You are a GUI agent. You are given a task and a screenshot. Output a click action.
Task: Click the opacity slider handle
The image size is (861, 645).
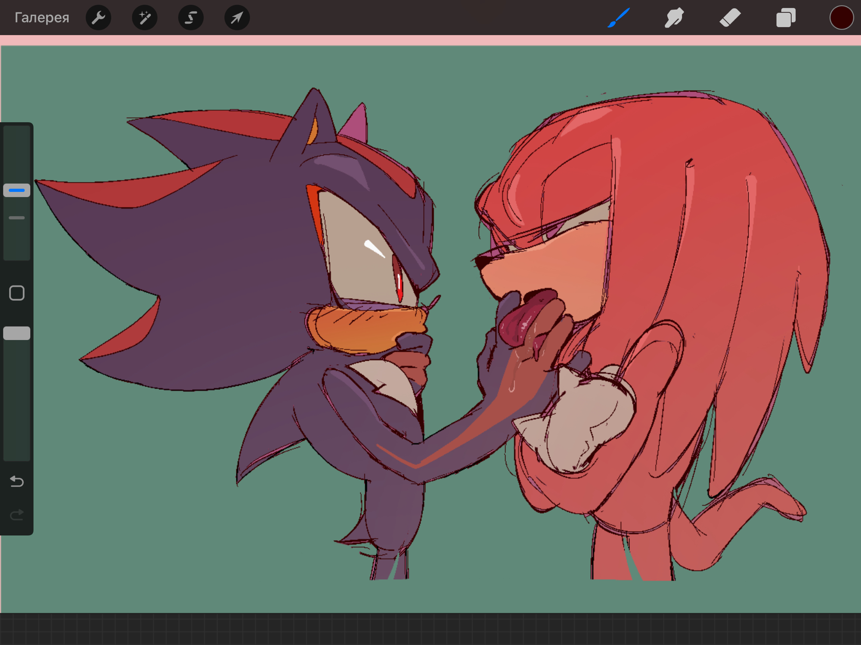coord(17,333)
